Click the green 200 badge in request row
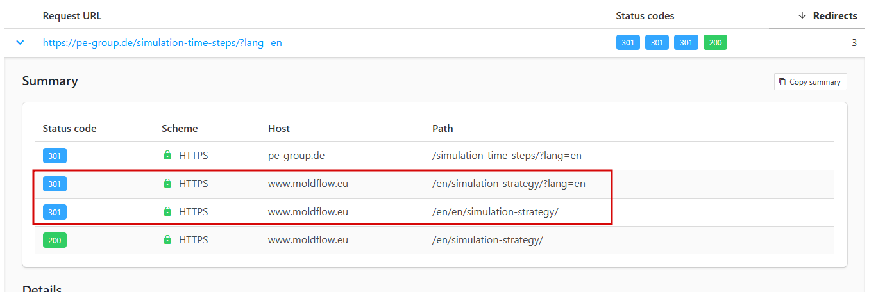This screenshot has width=894, height=292. (x=715, y=43)
